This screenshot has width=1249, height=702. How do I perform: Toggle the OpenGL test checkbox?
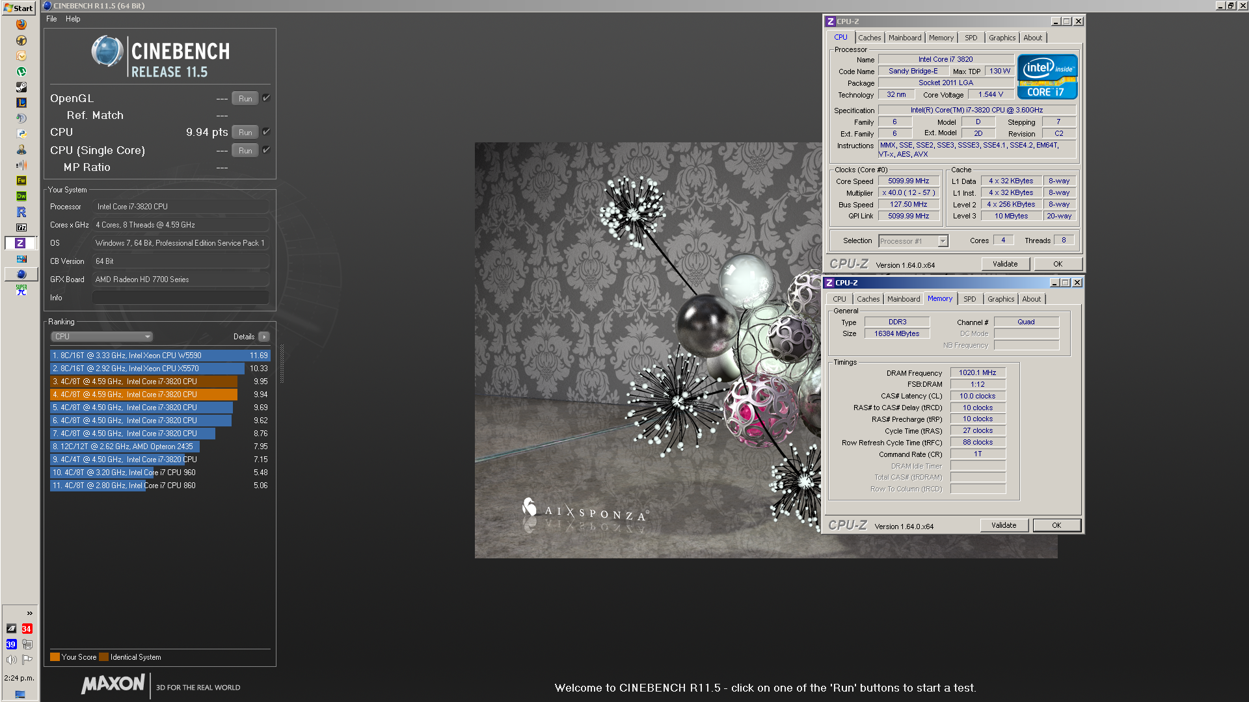click(x=266, y=98)
